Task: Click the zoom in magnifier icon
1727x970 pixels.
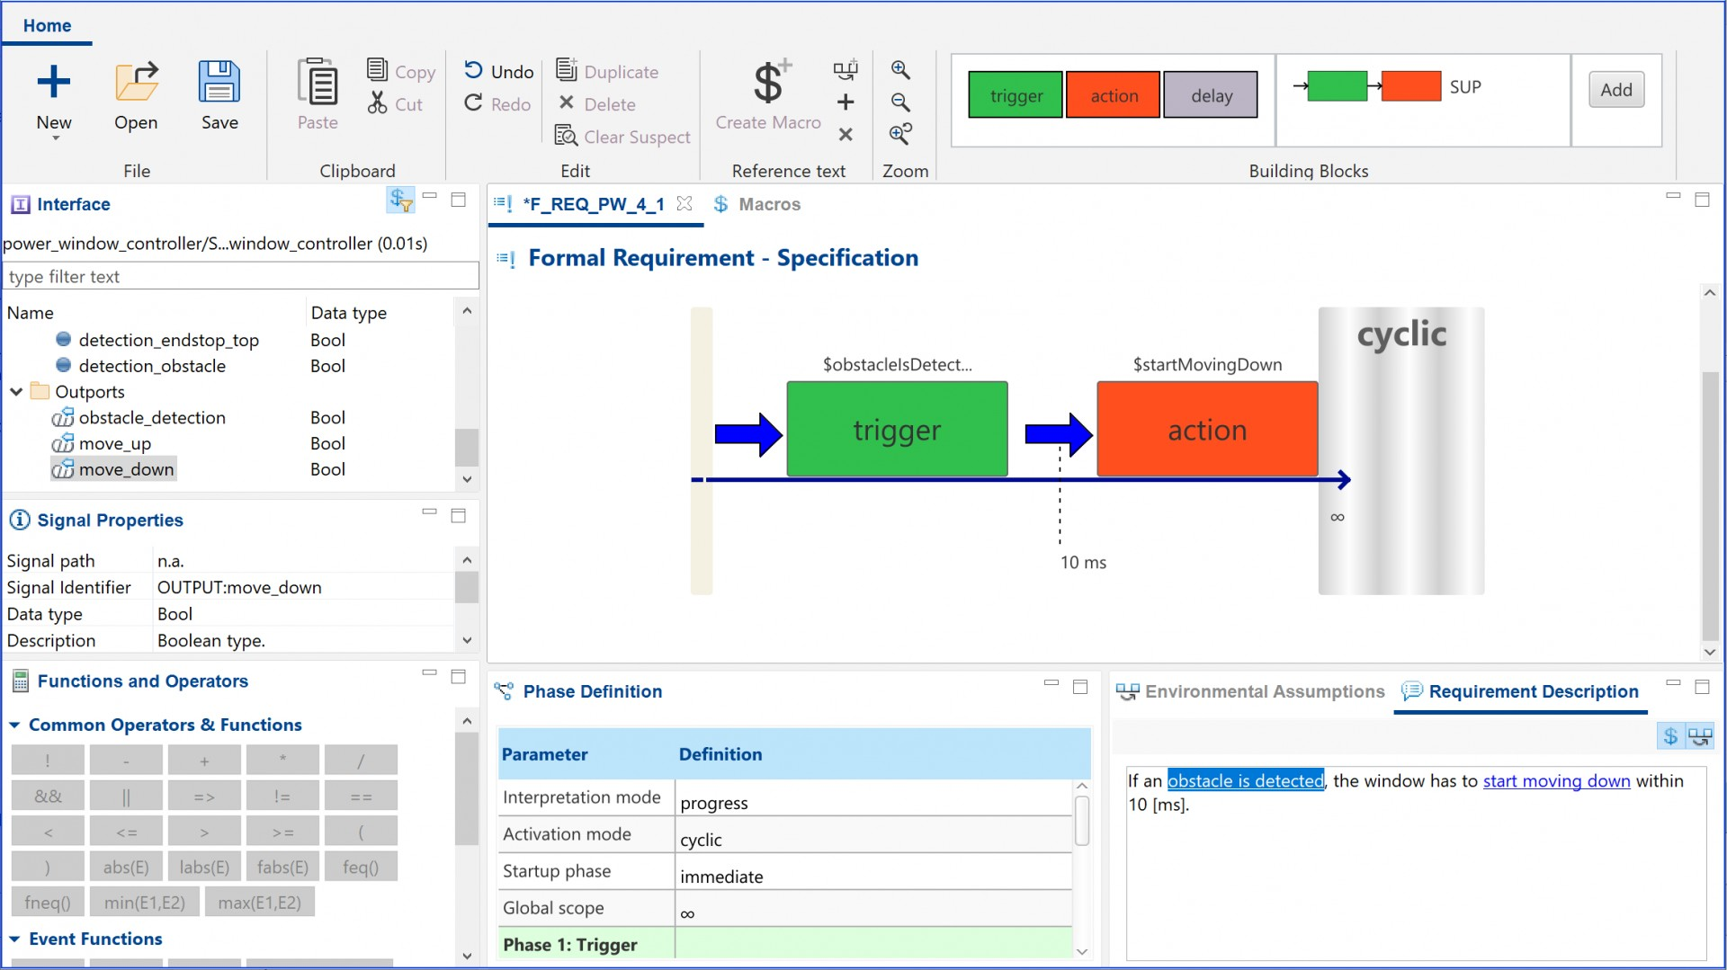Action: [x=900, y=70]
